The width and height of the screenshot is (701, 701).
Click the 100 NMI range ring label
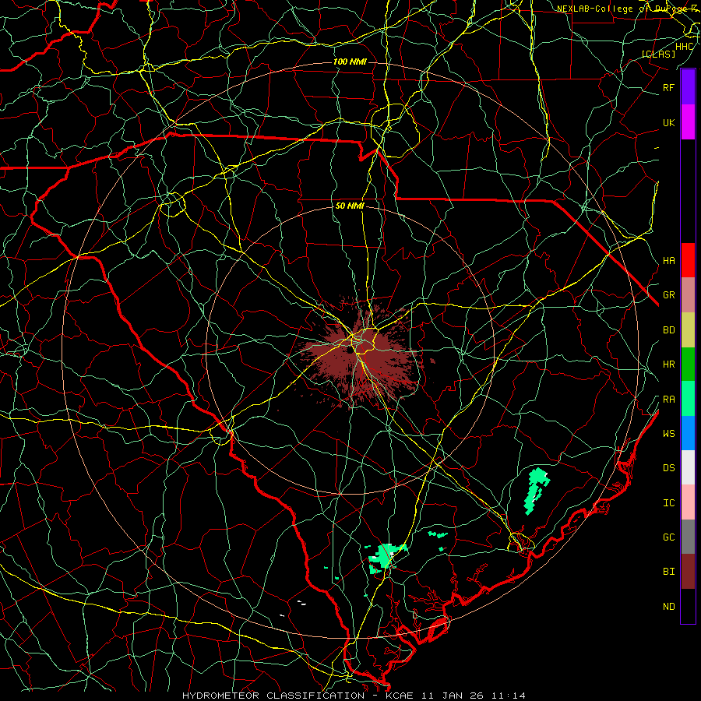coord(350,62)
